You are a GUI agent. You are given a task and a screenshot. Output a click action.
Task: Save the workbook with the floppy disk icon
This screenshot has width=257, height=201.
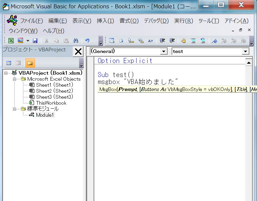[x=35, y=41]
